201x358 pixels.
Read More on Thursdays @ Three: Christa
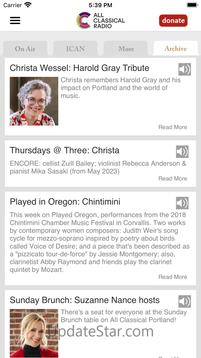coord(173,179)
